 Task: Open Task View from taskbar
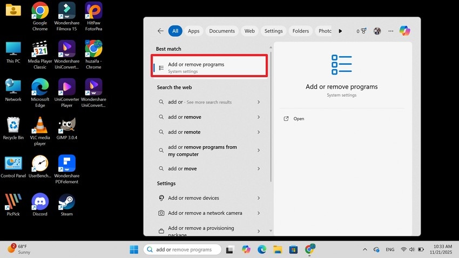230,249
